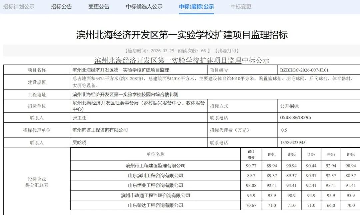Viewport: 360px width, 215px height.
Task: Click final score 70.67
Action: 251,205
